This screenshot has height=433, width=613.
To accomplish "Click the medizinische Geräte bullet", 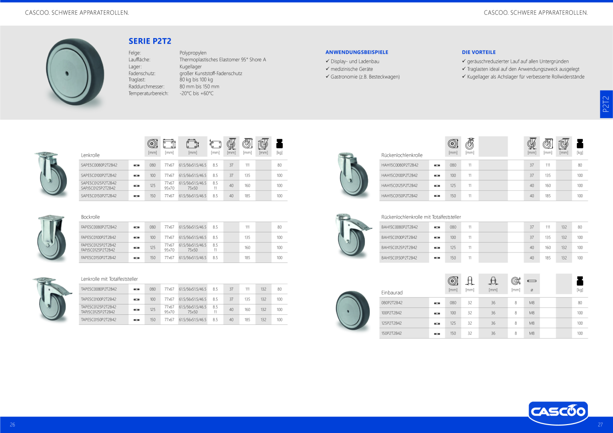I will [349, 69].
